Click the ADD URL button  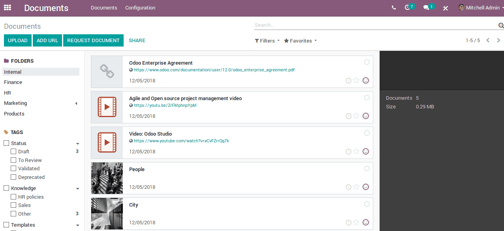click(x=47, y=40)
